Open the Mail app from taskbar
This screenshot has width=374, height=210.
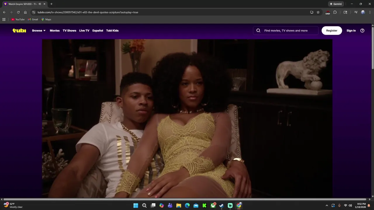pos(196,206)
